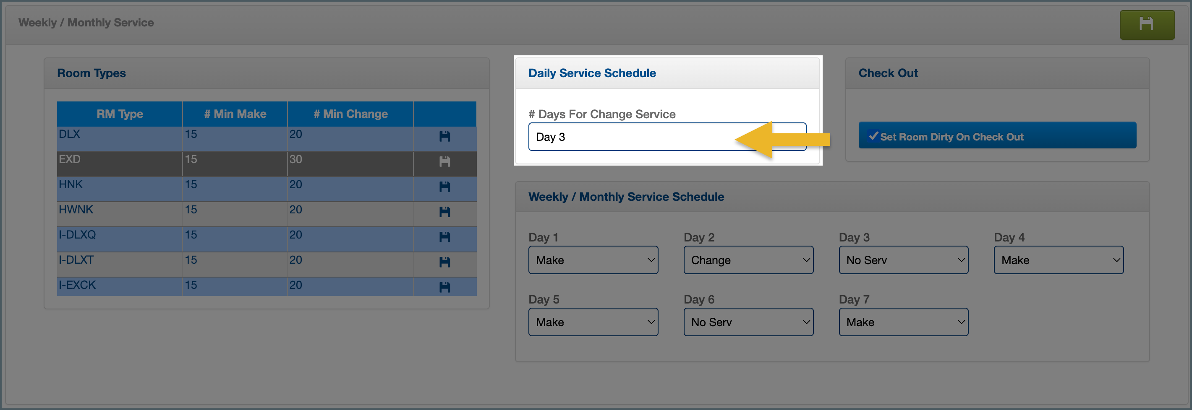Toggle Set Room Dirty On Check Out
This screenshot has height=410, width=1192.
(997, 136)
